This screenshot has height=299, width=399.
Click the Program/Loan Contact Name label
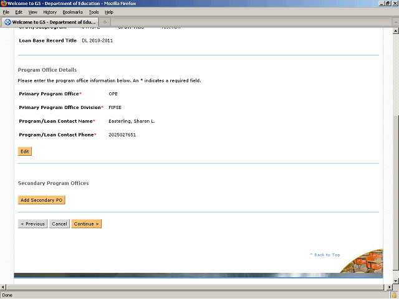[55, 121]
